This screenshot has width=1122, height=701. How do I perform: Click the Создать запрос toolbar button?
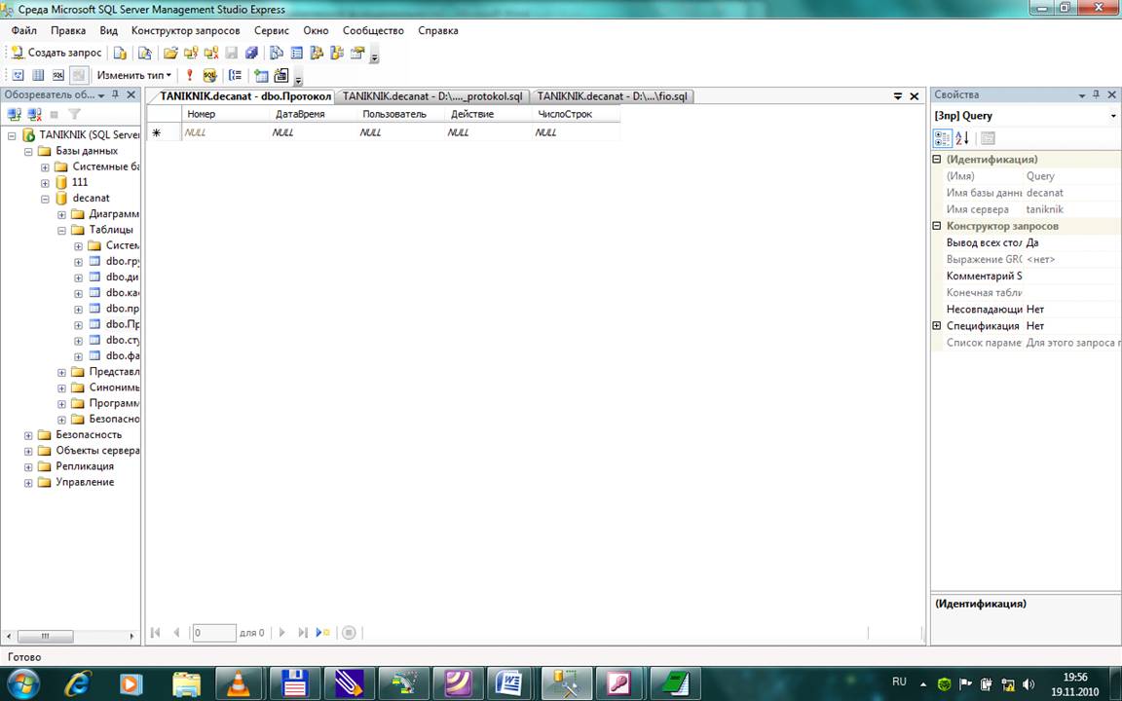pyautogui.click(x=56, y=53)
